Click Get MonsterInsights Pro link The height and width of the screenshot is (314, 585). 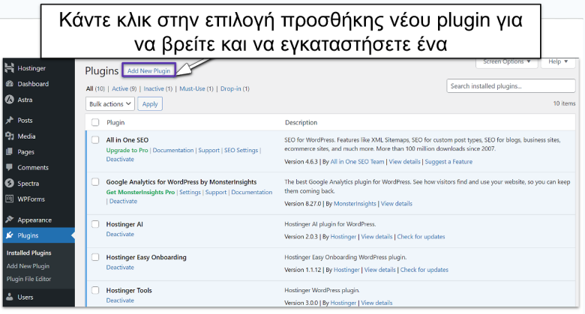coord(140,192)
